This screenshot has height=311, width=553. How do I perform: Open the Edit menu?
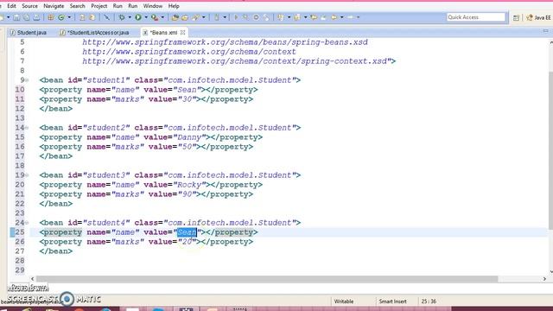[x=11, y=6]
